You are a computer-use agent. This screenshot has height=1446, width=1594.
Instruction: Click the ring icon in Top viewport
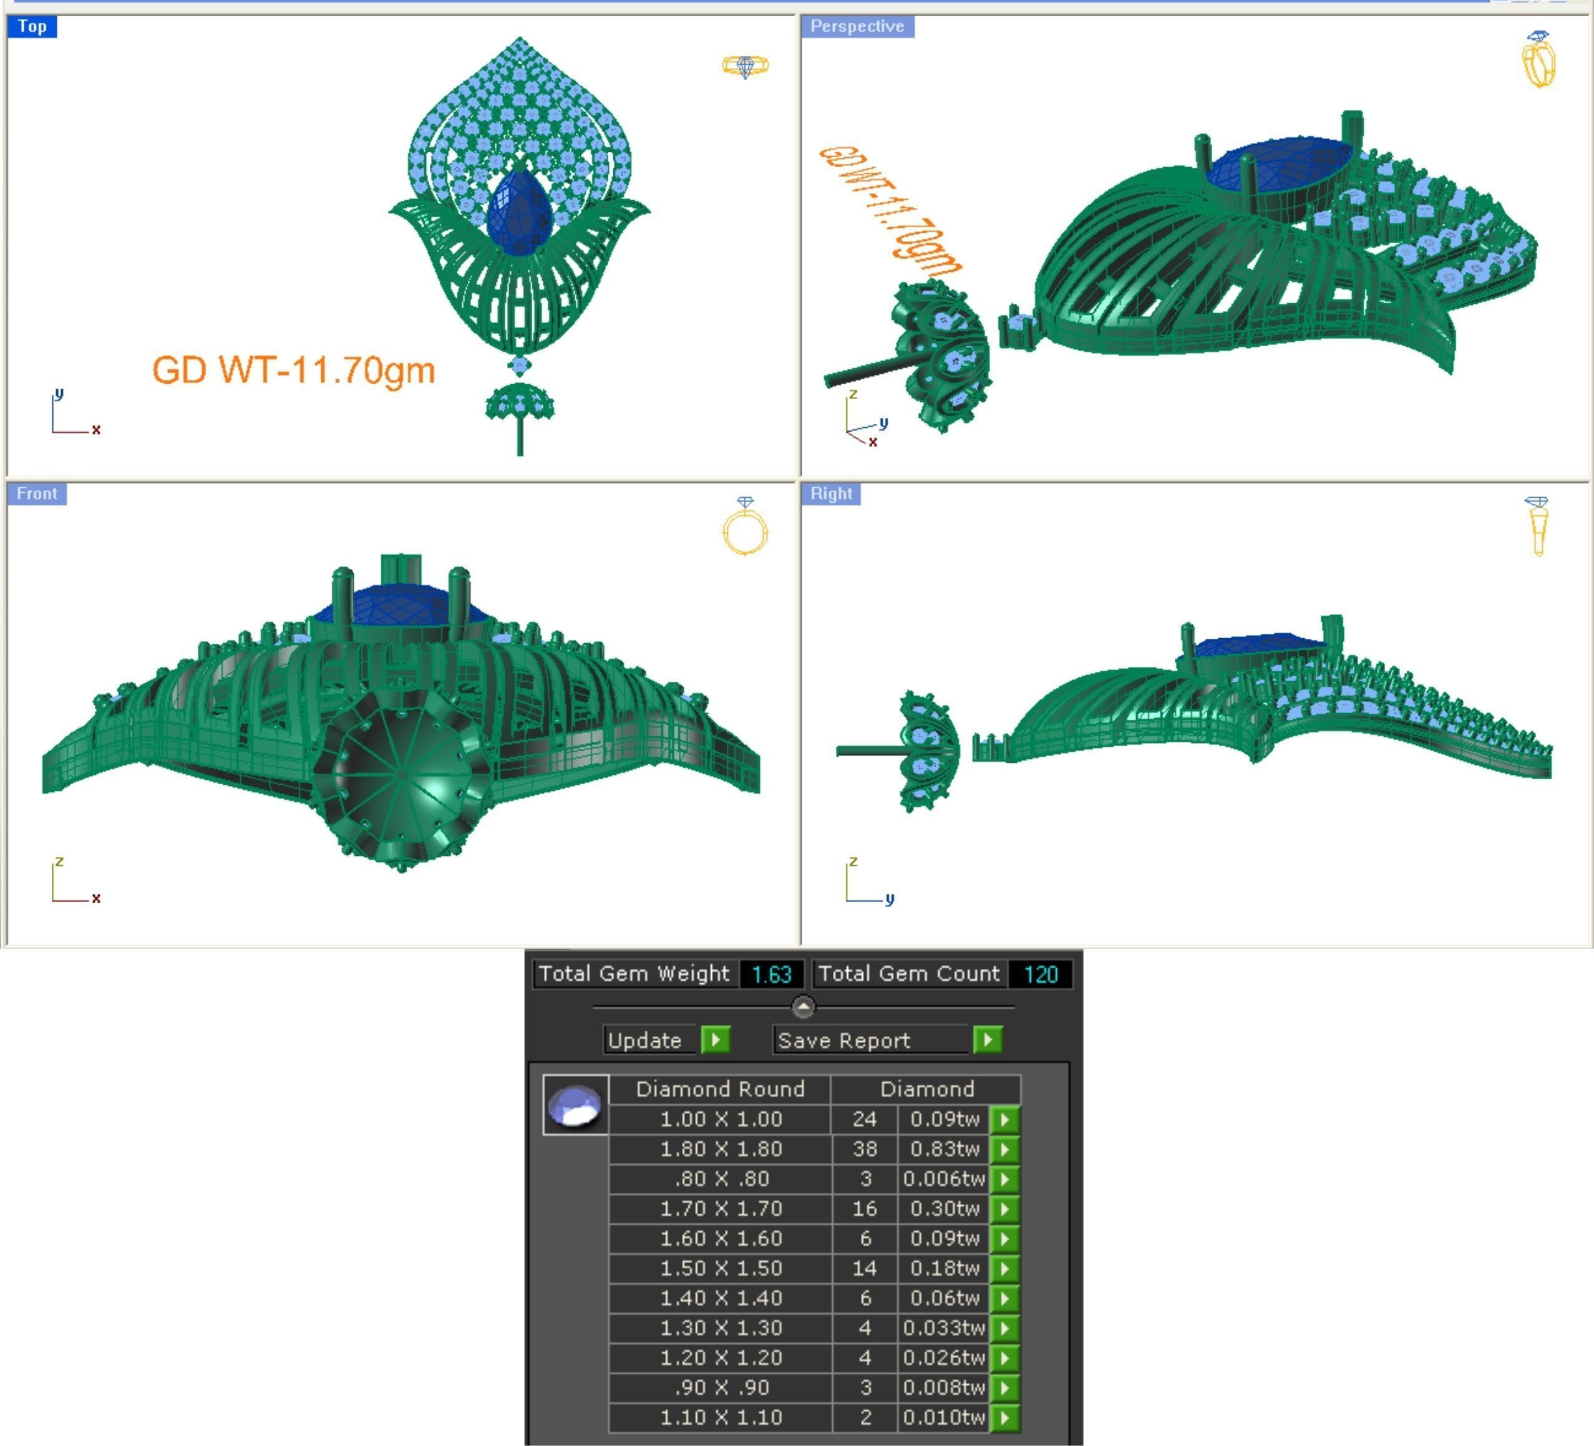[744, 66]
